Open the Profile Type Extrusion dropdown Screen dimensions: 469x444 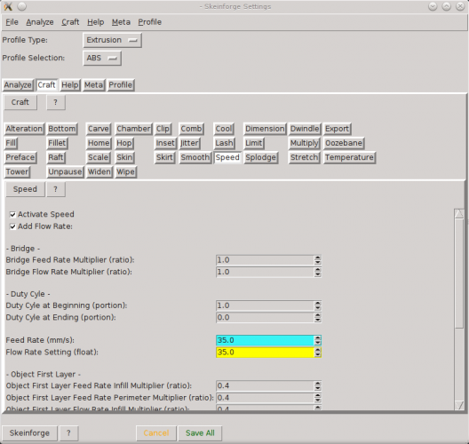tap(112, 40)
